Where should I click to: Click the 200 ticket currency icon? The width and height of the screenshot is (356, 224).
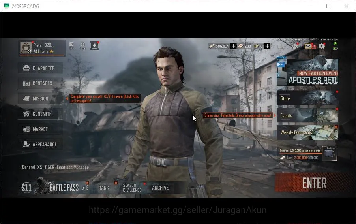[241, 46]
